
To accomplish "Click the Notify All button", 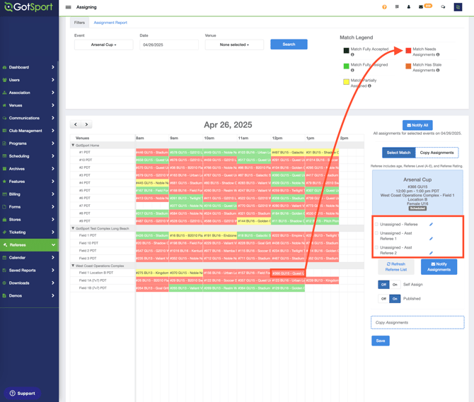I will coord(417,125).
